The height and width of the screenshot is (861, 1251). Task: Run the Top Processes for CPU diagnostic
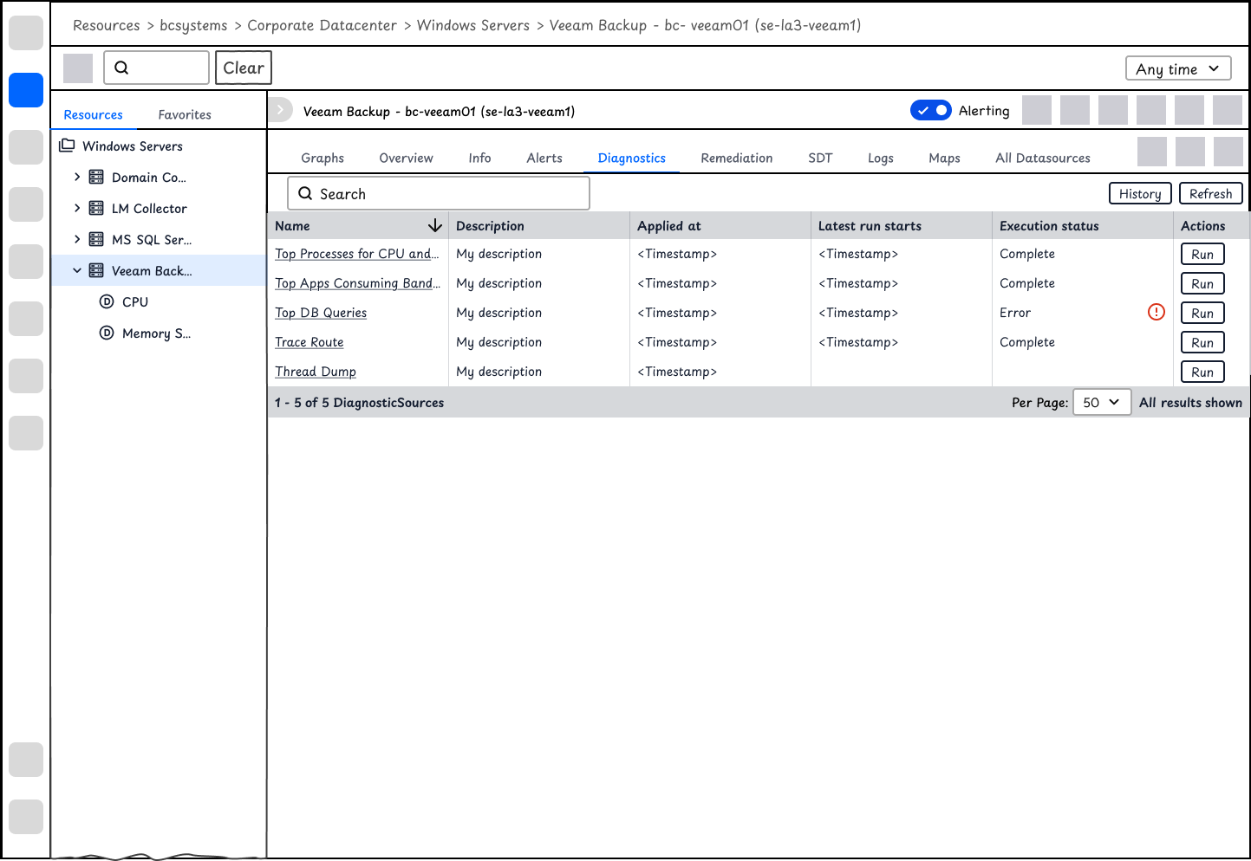1202,254
